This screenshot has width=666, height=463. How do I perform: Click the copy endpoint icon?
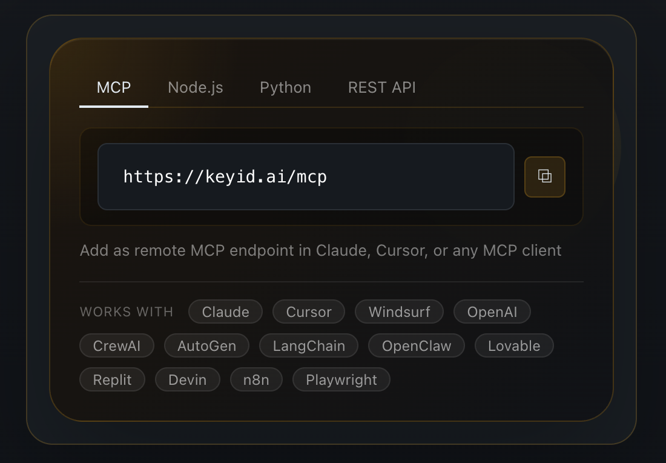pyautogui.click(x=544, y=176)
